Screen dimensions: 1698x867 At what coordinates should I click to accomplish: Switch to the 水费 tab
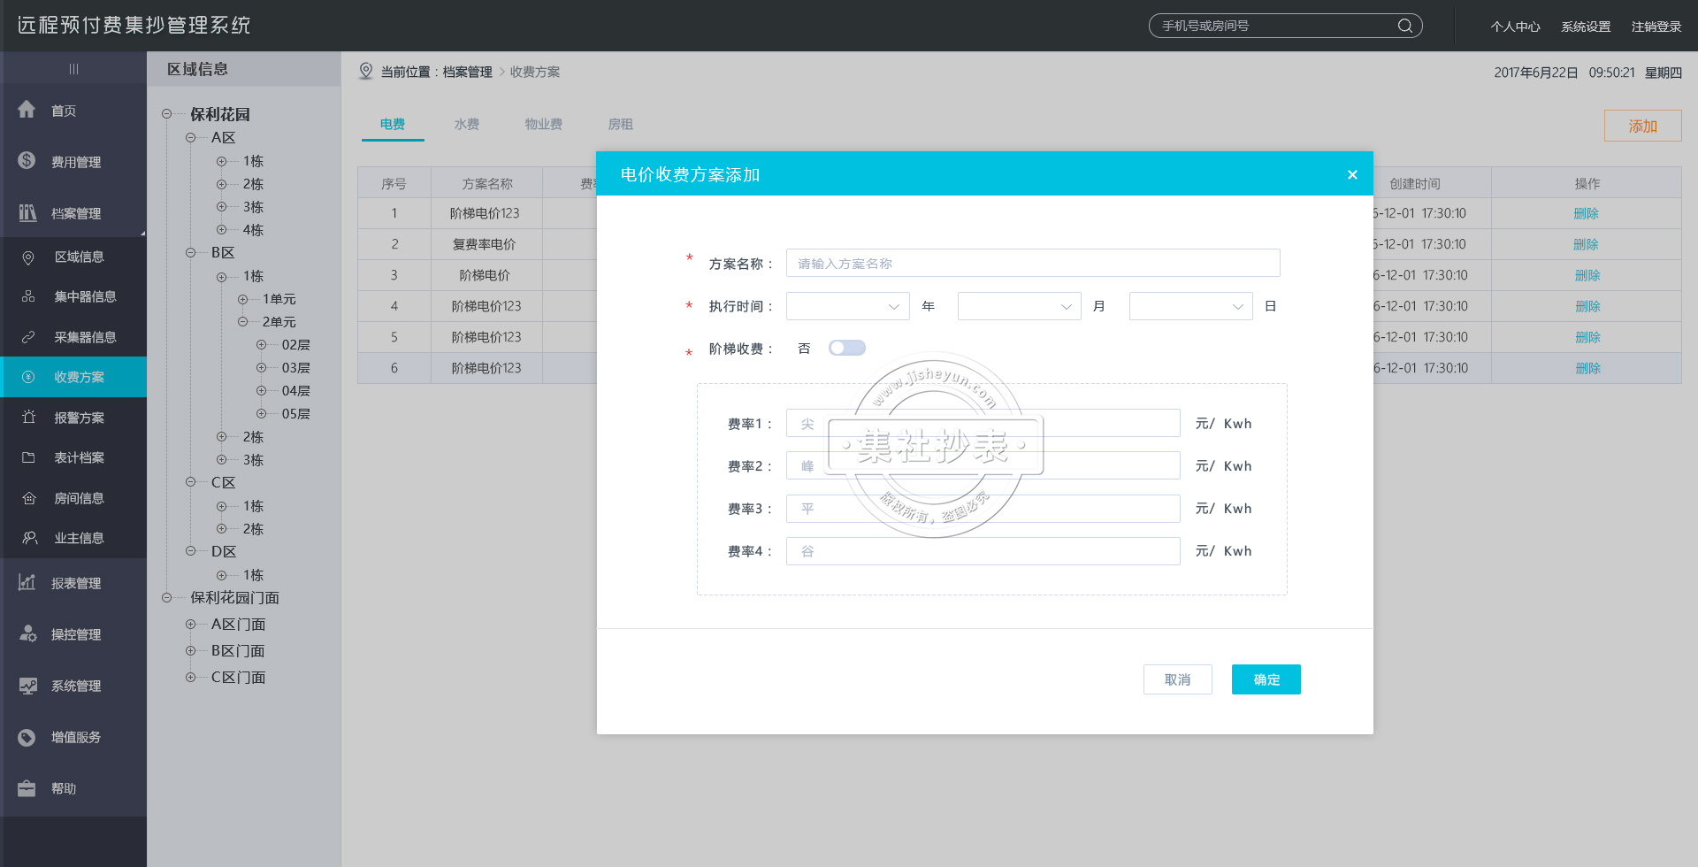(x=467, y=124)
